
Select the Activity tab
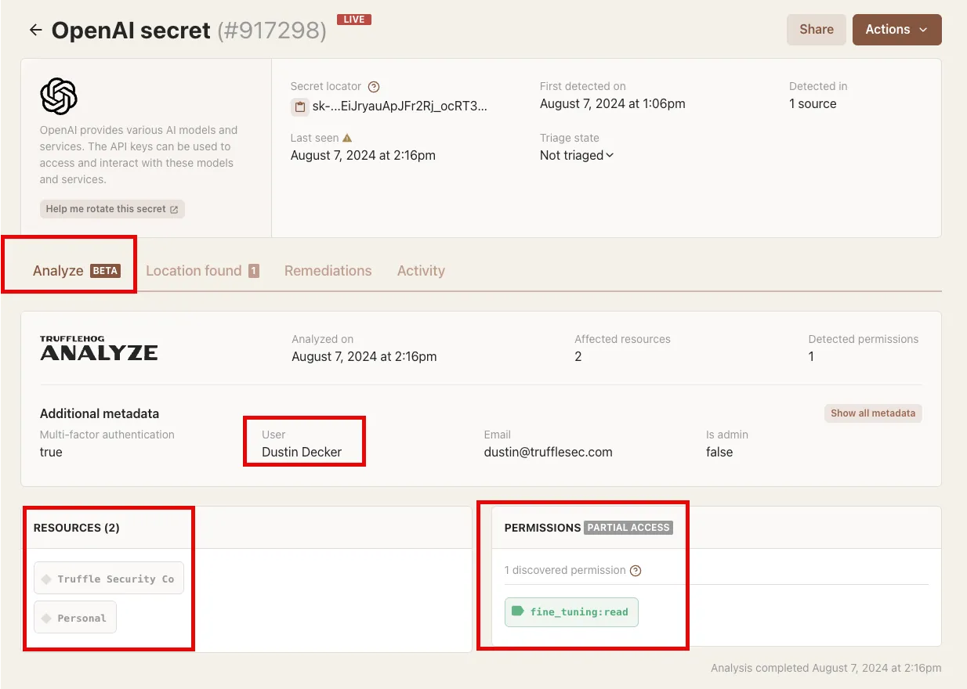pos(421,271)
